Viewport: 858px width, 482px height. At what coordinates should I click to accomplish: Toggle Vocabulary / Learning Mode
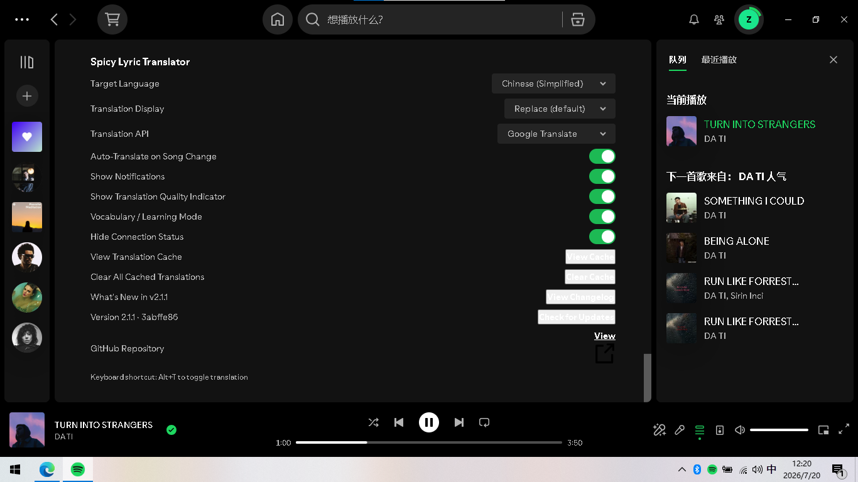(x=602, y=217)
